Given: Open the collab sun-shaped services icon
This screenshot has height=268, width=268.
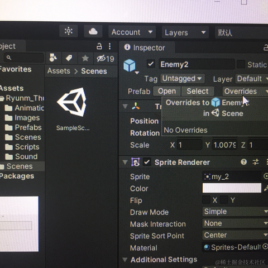Looking at the screenshot, I should 69,31.
